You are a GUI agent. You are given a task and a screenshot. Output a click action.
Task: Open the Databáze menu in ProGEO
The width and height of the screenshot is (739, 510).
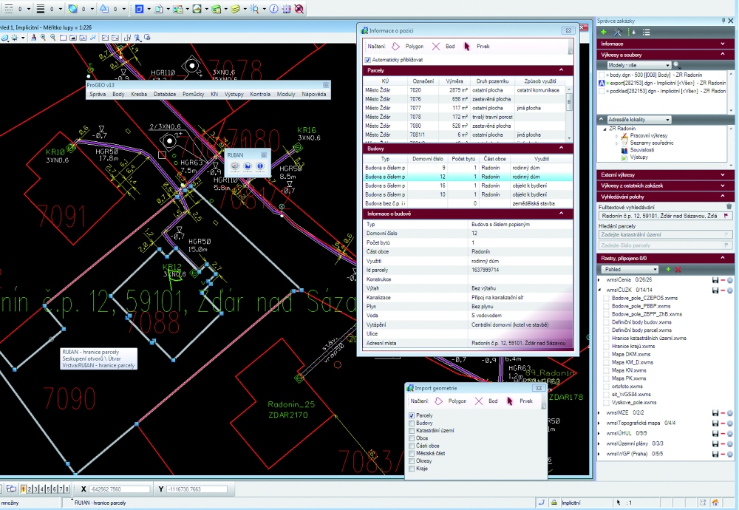pyautogui.click(x=165, y=94)
